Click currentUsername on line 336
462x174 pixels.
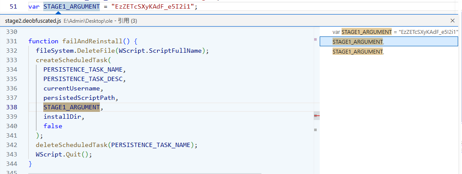(x=72, y=88)
